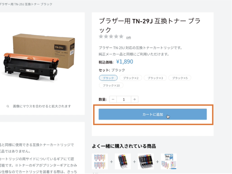Image resolution: width=232 pixels, height=174 pixels.
Task: Add item with カートに追加 button
Action: (153, 114)
